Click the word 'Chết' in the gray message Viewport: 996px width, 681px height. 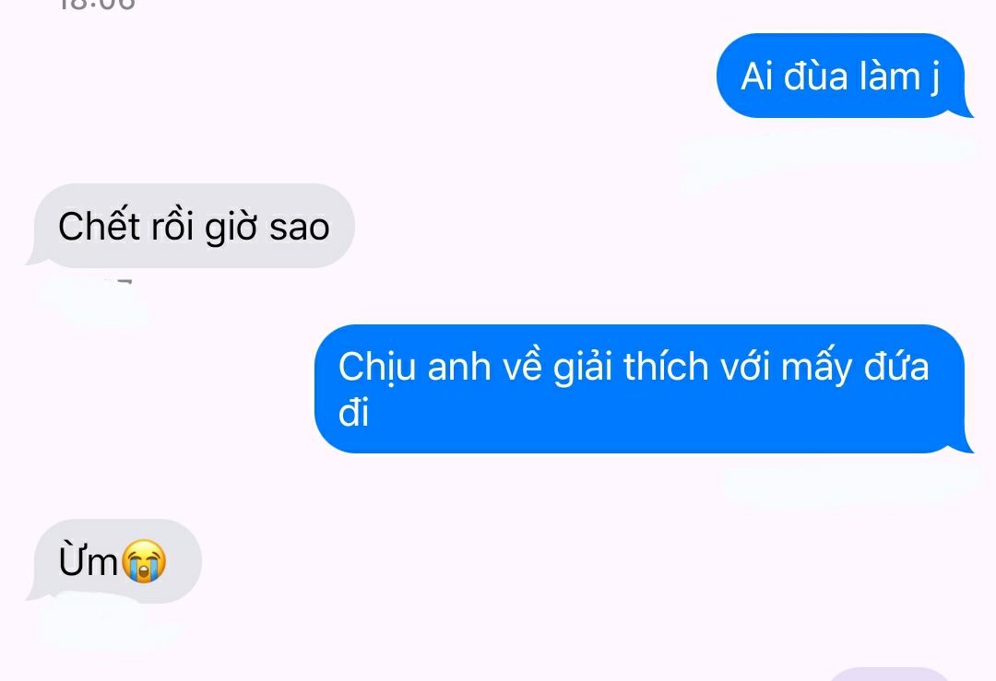coord(99,226)
